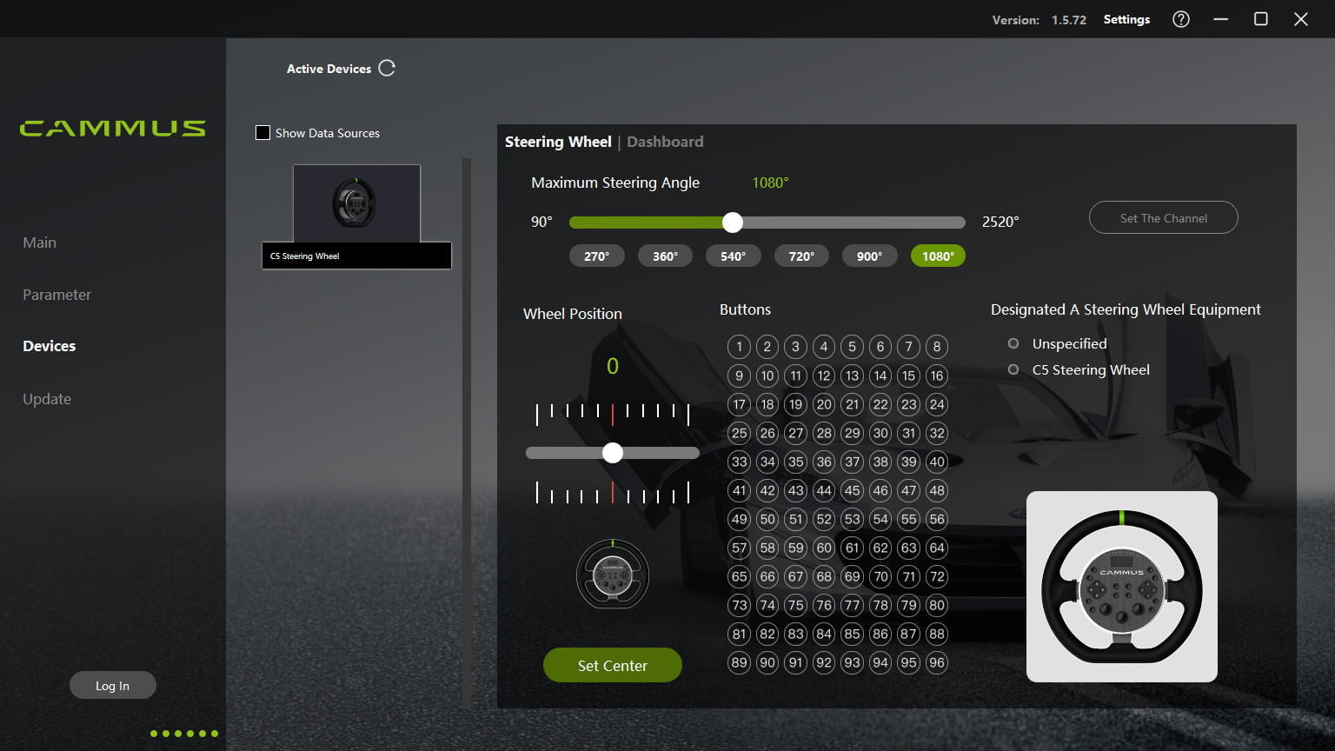Click button indicator 49

(739, 519)
